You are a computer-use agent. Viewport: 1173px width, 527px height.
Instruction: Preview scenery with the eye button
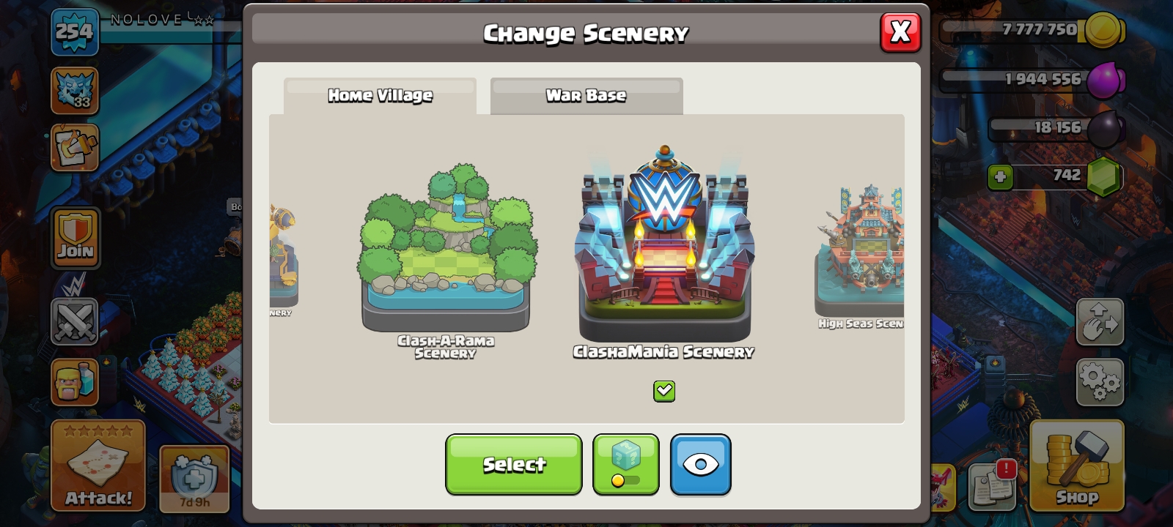[700, 464]
